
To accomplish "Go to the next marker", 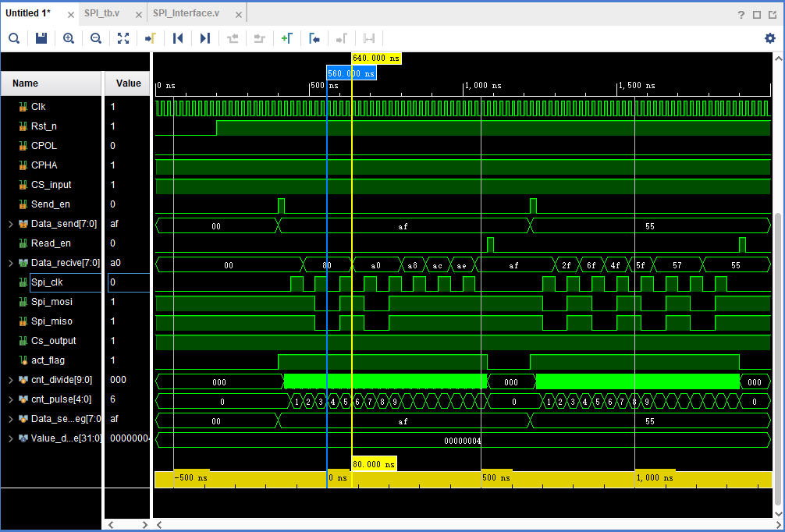I will (342, 38).
